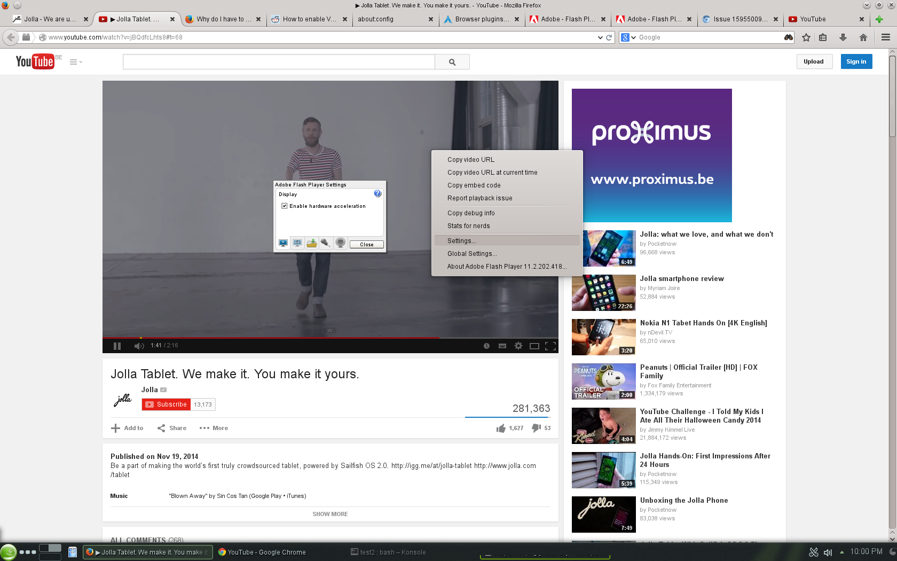Reload the page from the address bar

click(x=609, y=37)
